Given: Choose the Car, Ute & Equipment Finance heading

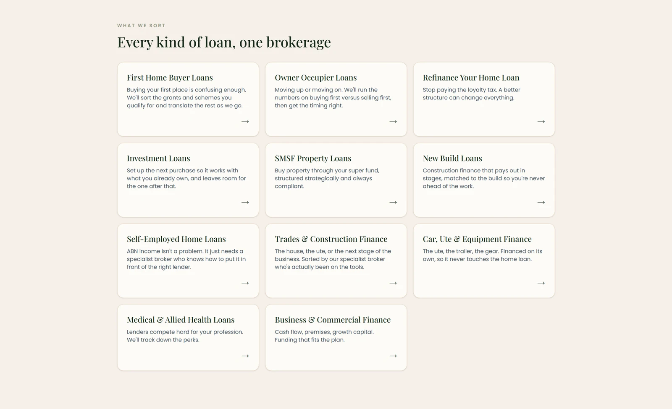Looking at the screenshot, I should click(477, 239).
